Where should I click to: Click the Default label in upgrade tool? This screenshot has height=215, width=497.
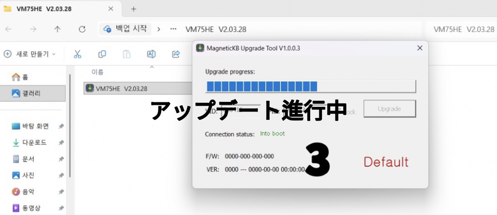(386, 162)
